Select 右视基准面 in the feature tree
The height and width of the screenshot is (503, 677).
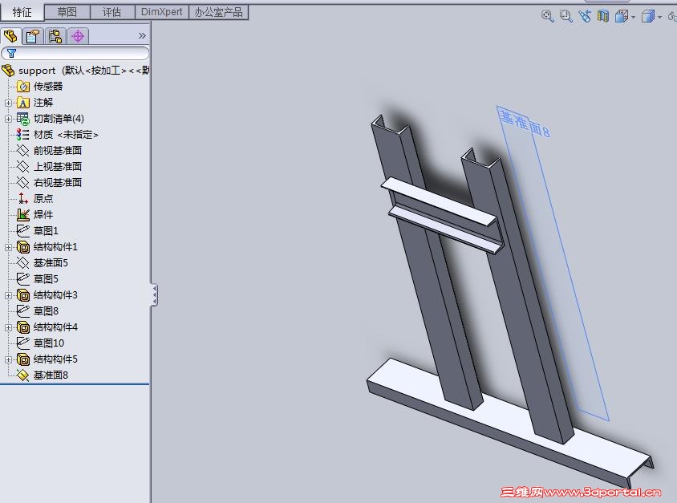click(58, 183)
